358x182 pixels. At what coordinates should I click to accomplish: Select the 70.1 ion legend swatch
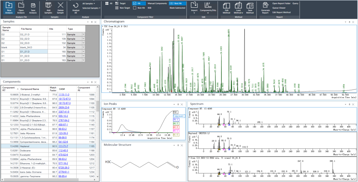point(176,120)
